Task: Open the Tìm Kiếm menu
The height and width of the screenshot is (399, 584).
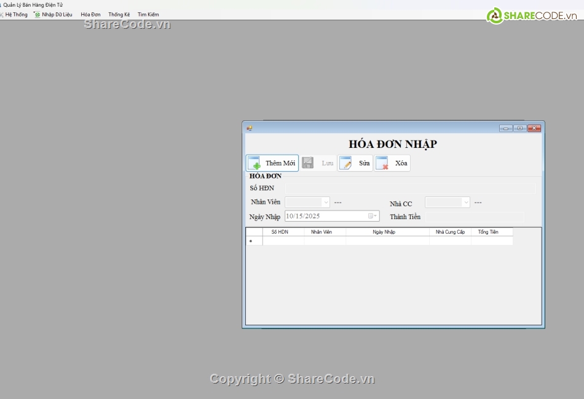Action: [148, 14]
